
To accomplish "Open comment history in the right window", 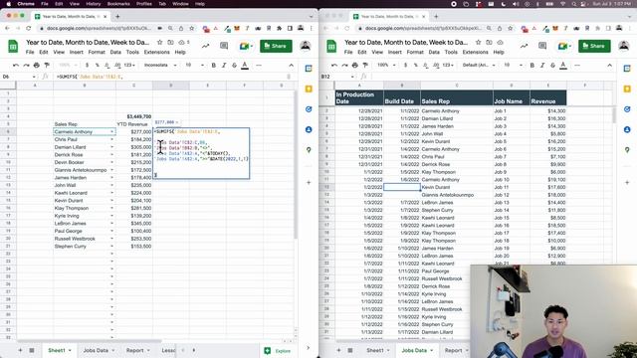I will tap(542, 46).
